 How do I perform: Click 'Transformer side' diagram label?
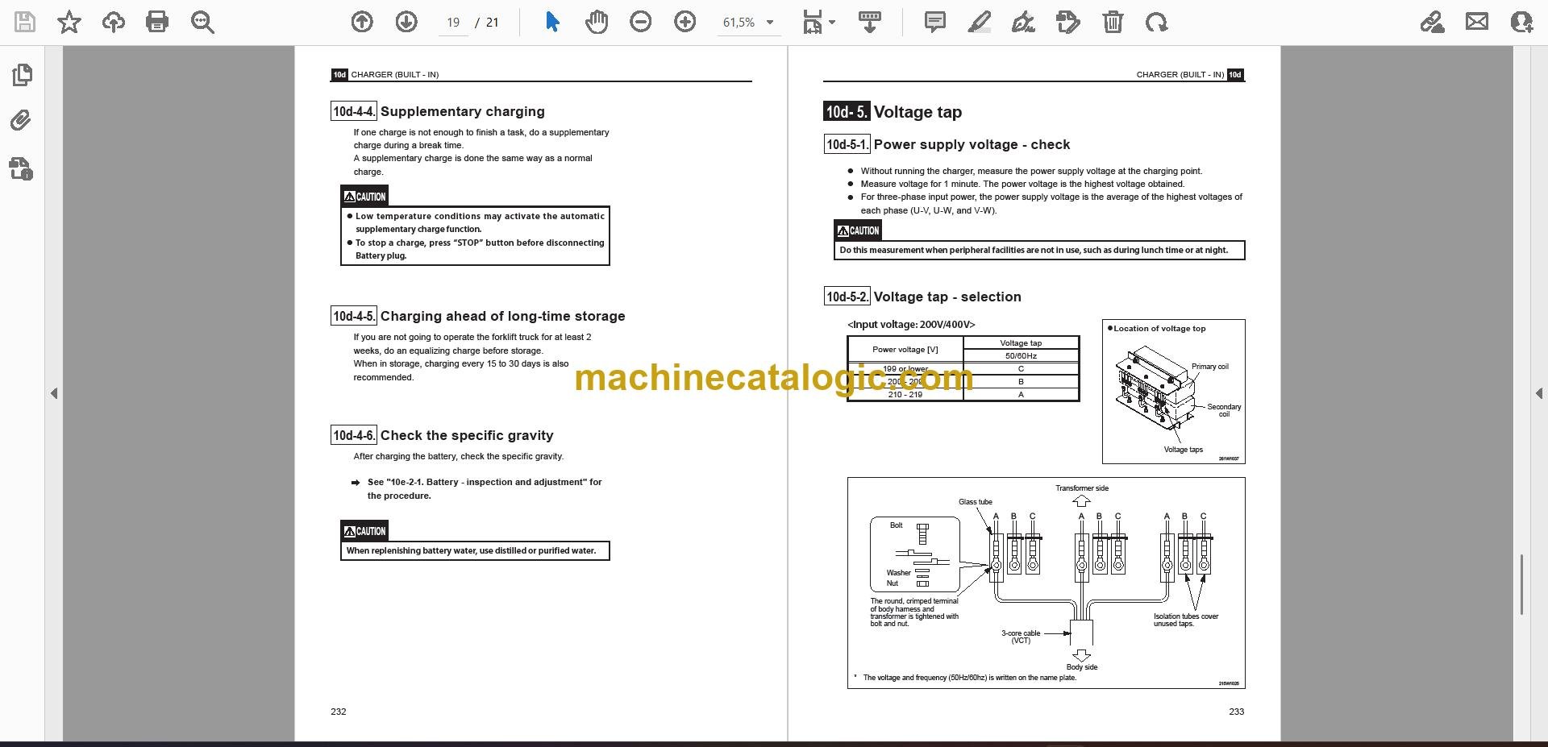1082,488
